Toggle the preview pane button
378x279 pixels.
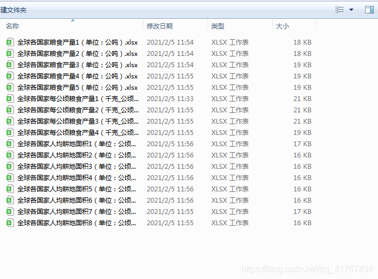point(369,10)
